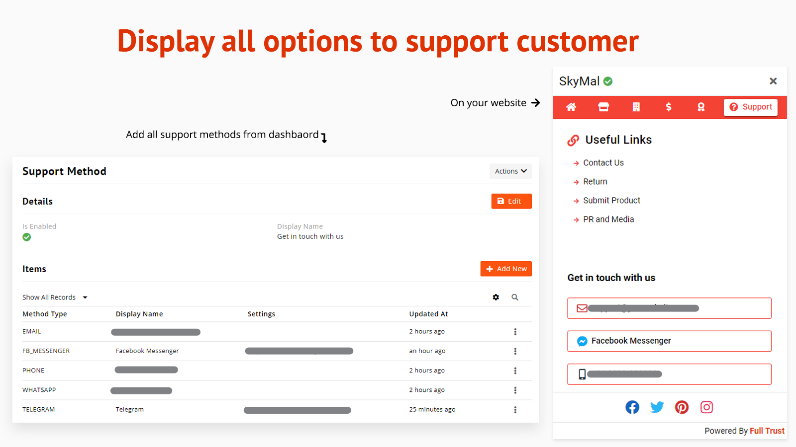Open Contact Us under Useful Links
Screen dimensions: 796x447
(603, 162)
